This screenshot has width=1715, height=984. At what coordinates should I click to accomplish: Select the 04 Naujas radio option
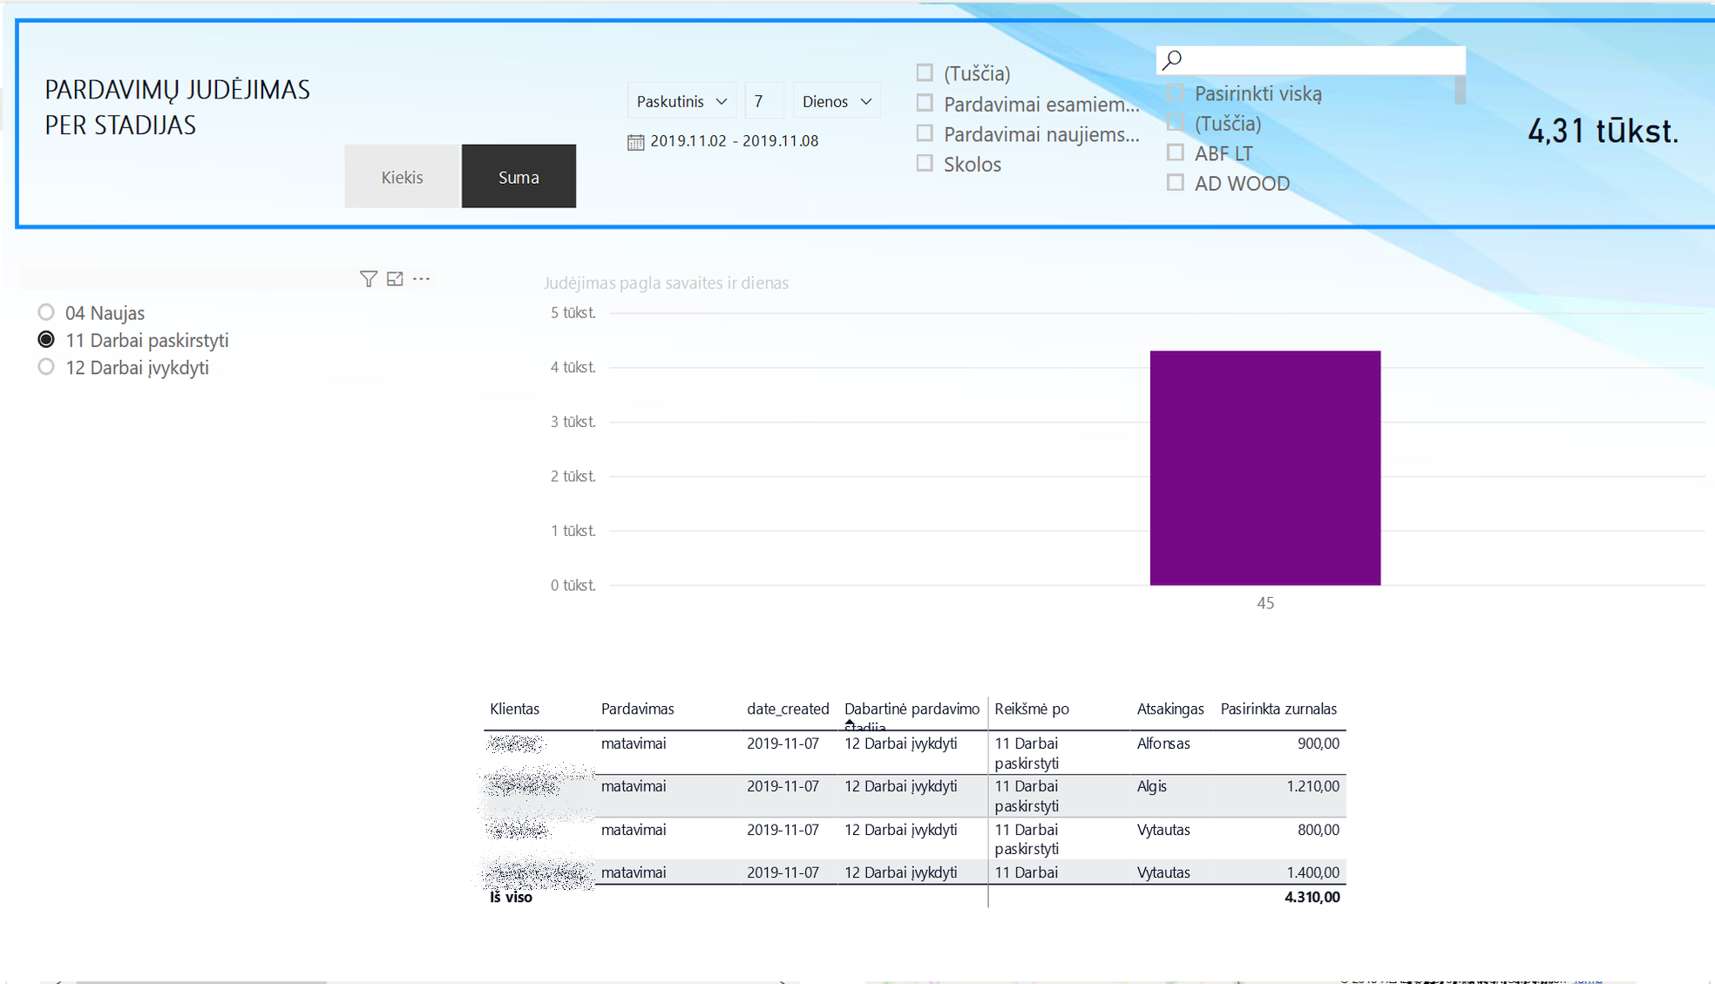46,312
